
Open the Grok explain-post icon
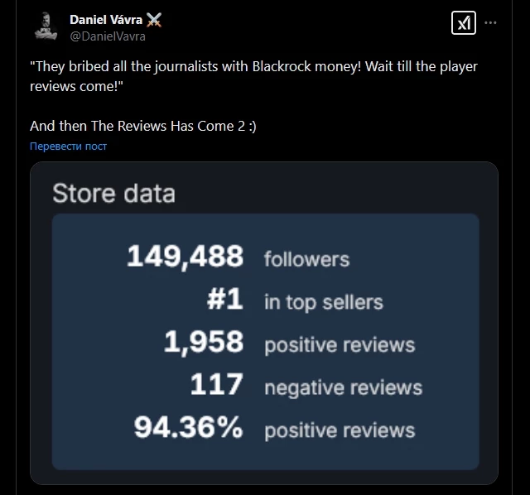[x=464, y=23]
